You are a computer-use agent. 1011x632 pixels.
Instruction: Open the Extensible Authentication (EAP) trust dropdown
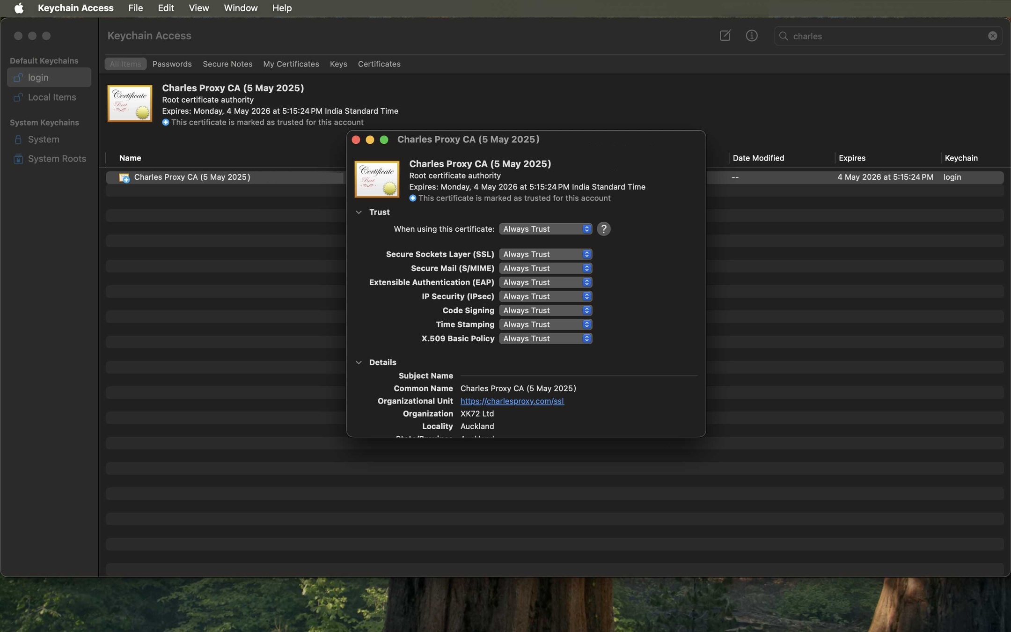click(545, 282)
